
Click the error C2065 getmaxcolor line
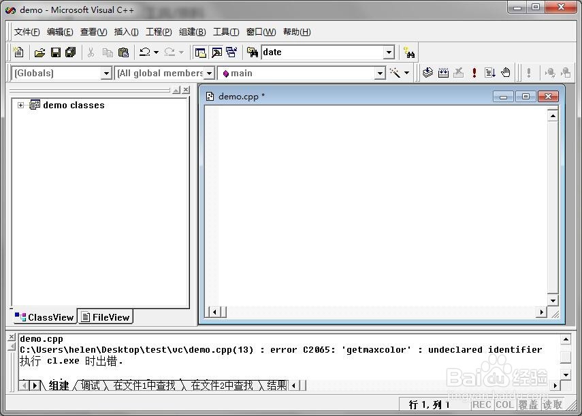(x=281, y=349)
